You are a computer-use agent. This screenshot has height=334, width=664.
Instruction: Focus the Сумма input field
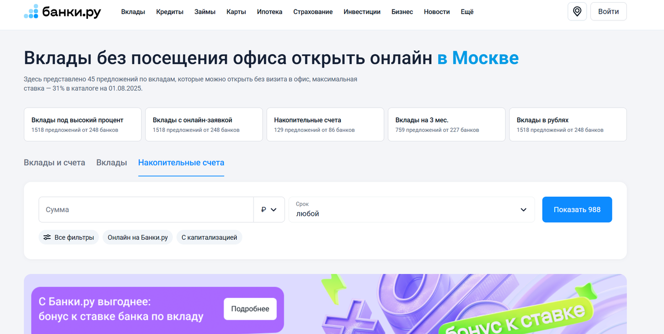[146, 209]
